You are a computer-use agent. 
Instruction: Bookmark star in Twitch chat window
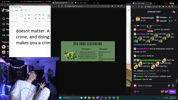[160, 7]
